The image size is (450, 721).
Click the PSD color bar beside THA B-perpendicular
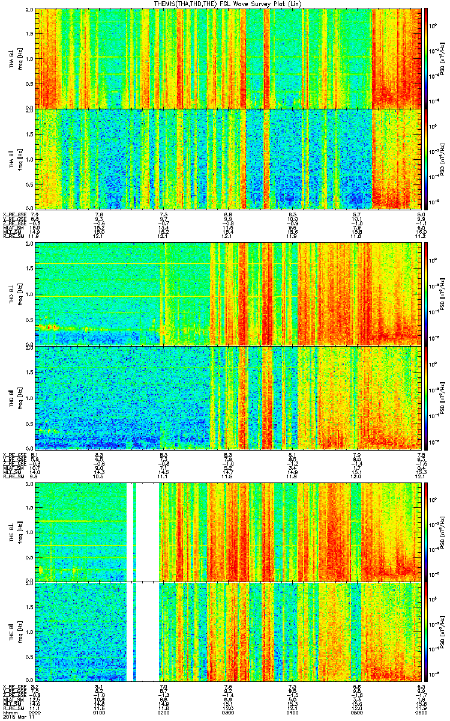427,58
